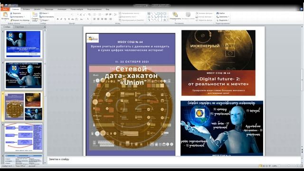Open the Replace (Заменить) dropdown

(x=223, y=17)
